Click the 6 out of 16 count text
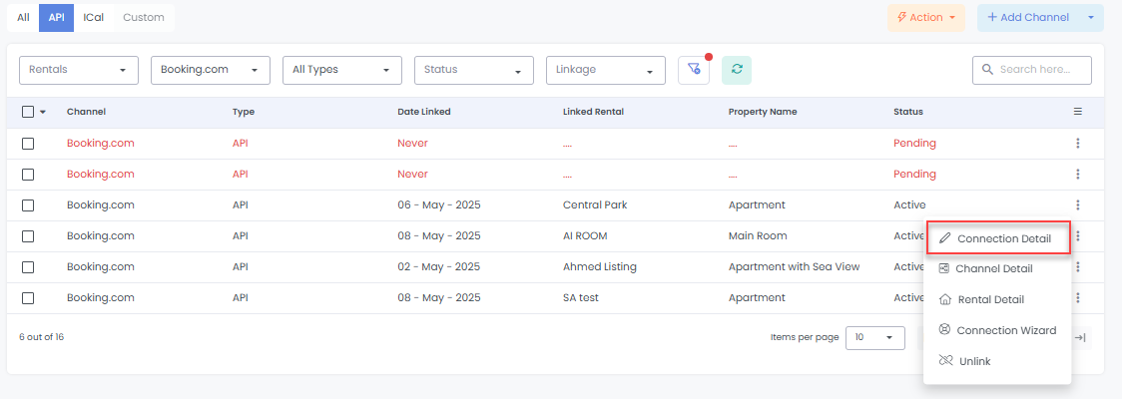 (x=42, y=337)
